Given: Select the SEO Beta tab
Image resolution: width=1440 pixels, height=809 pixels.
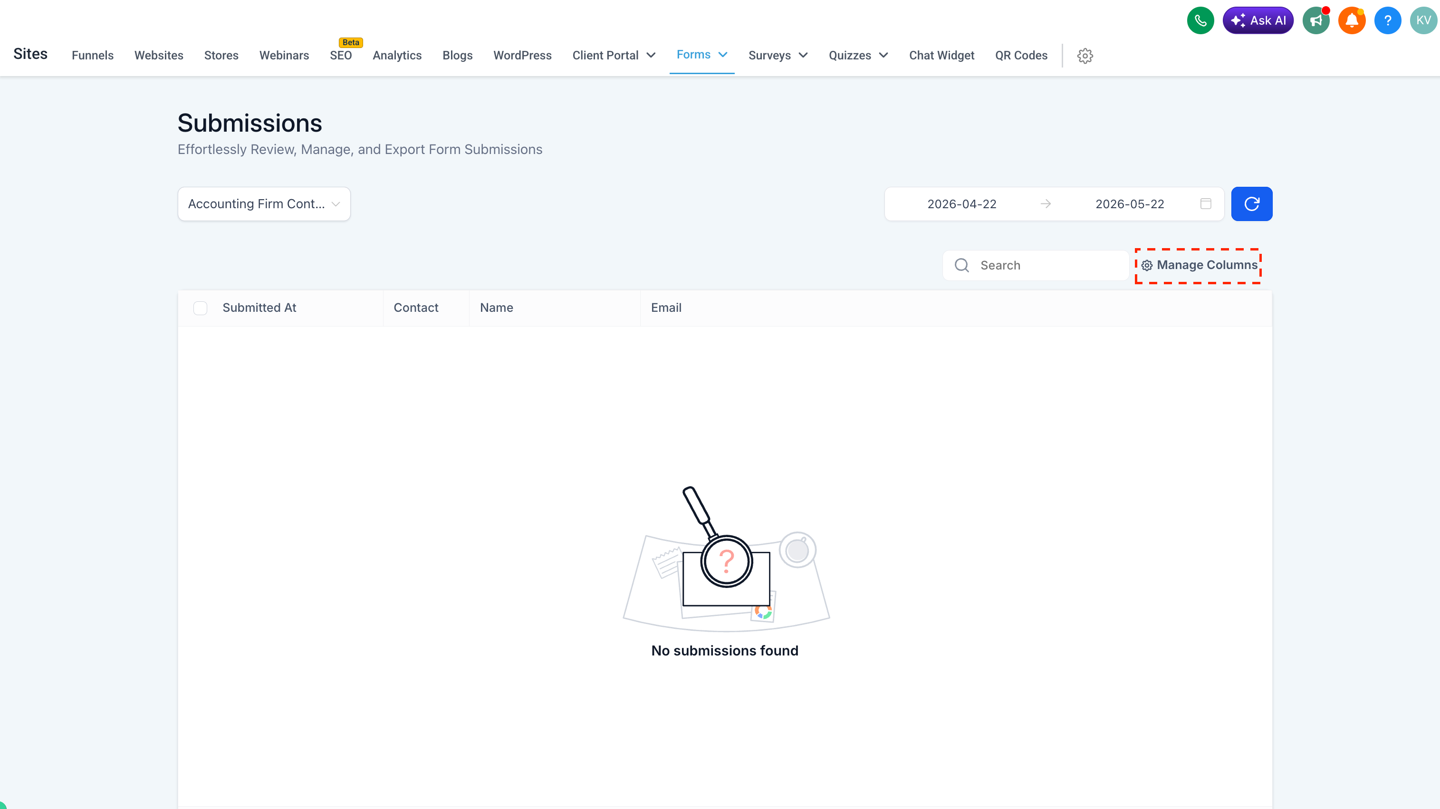Looking at the screenshot, I should click(x=341, y=55).
